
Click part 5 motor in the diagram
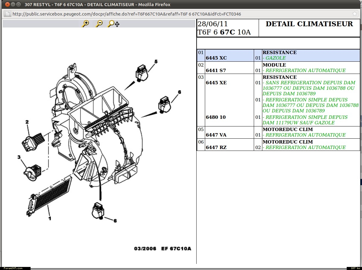coord(142,73)
